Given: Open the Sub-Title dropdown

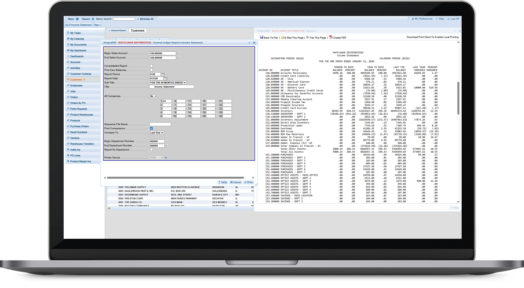Looking at the screenshot, I should click(x=168, y=82).
